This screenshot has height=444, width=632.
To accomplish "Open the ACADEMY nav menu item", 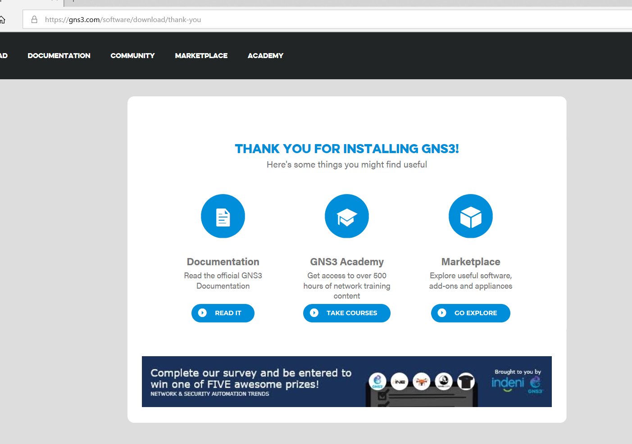I will 265,56.
